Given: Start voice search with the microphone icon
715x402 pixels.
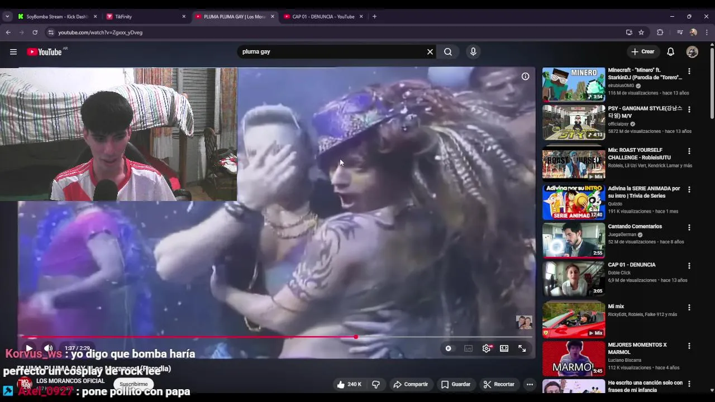Looking at the screenshot, I should (473, 52).
